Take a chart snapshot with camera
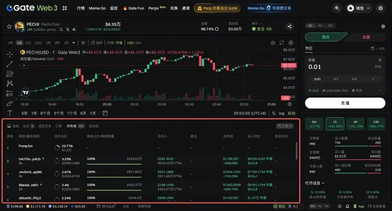This screenshot has width=392, height=211. 273,43
